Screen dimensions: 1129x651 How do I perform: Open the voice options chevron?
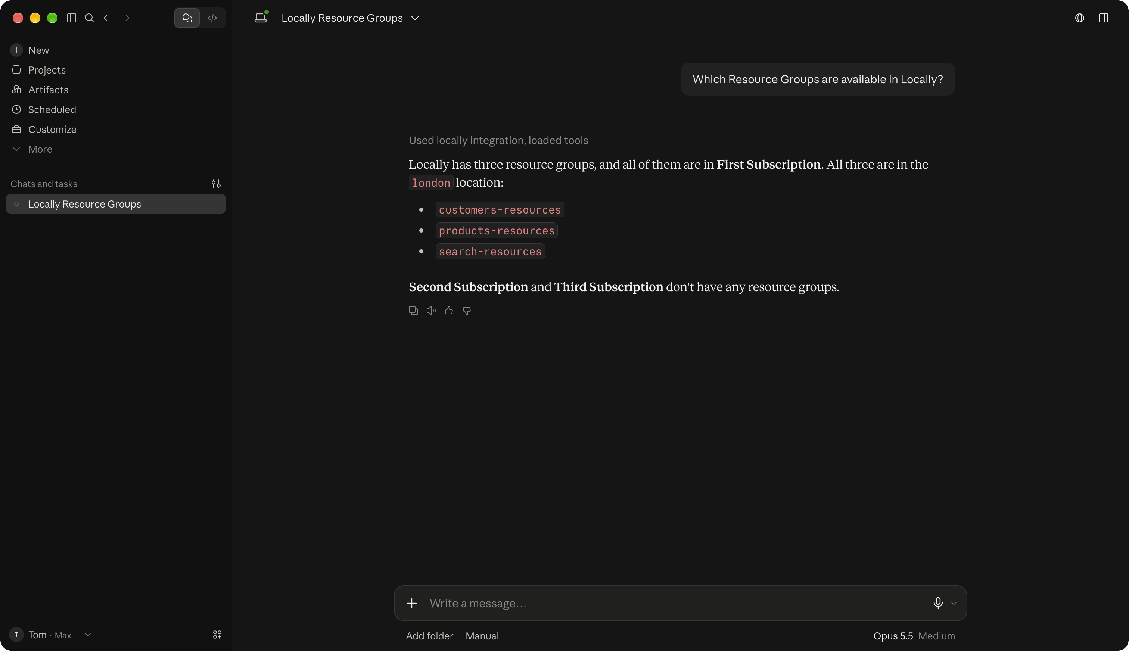(x=954, y=603)
